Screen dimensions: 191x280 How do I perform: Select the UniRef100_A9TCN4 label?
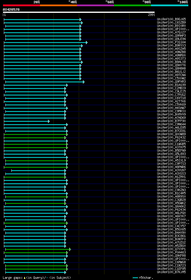pos(171,75)
